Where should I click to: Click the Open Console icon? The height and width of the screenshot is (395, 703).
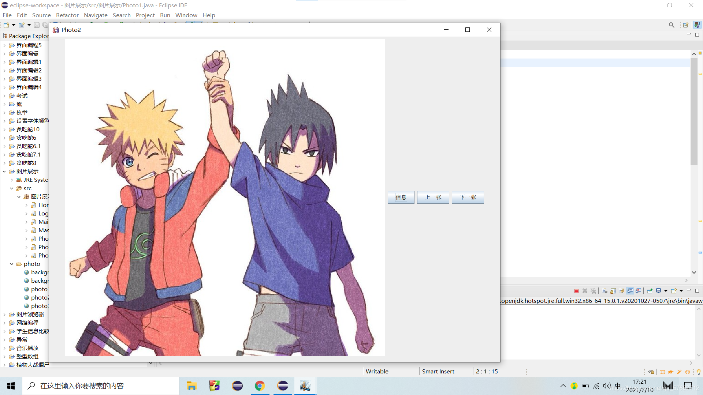[x=674, y=291]
